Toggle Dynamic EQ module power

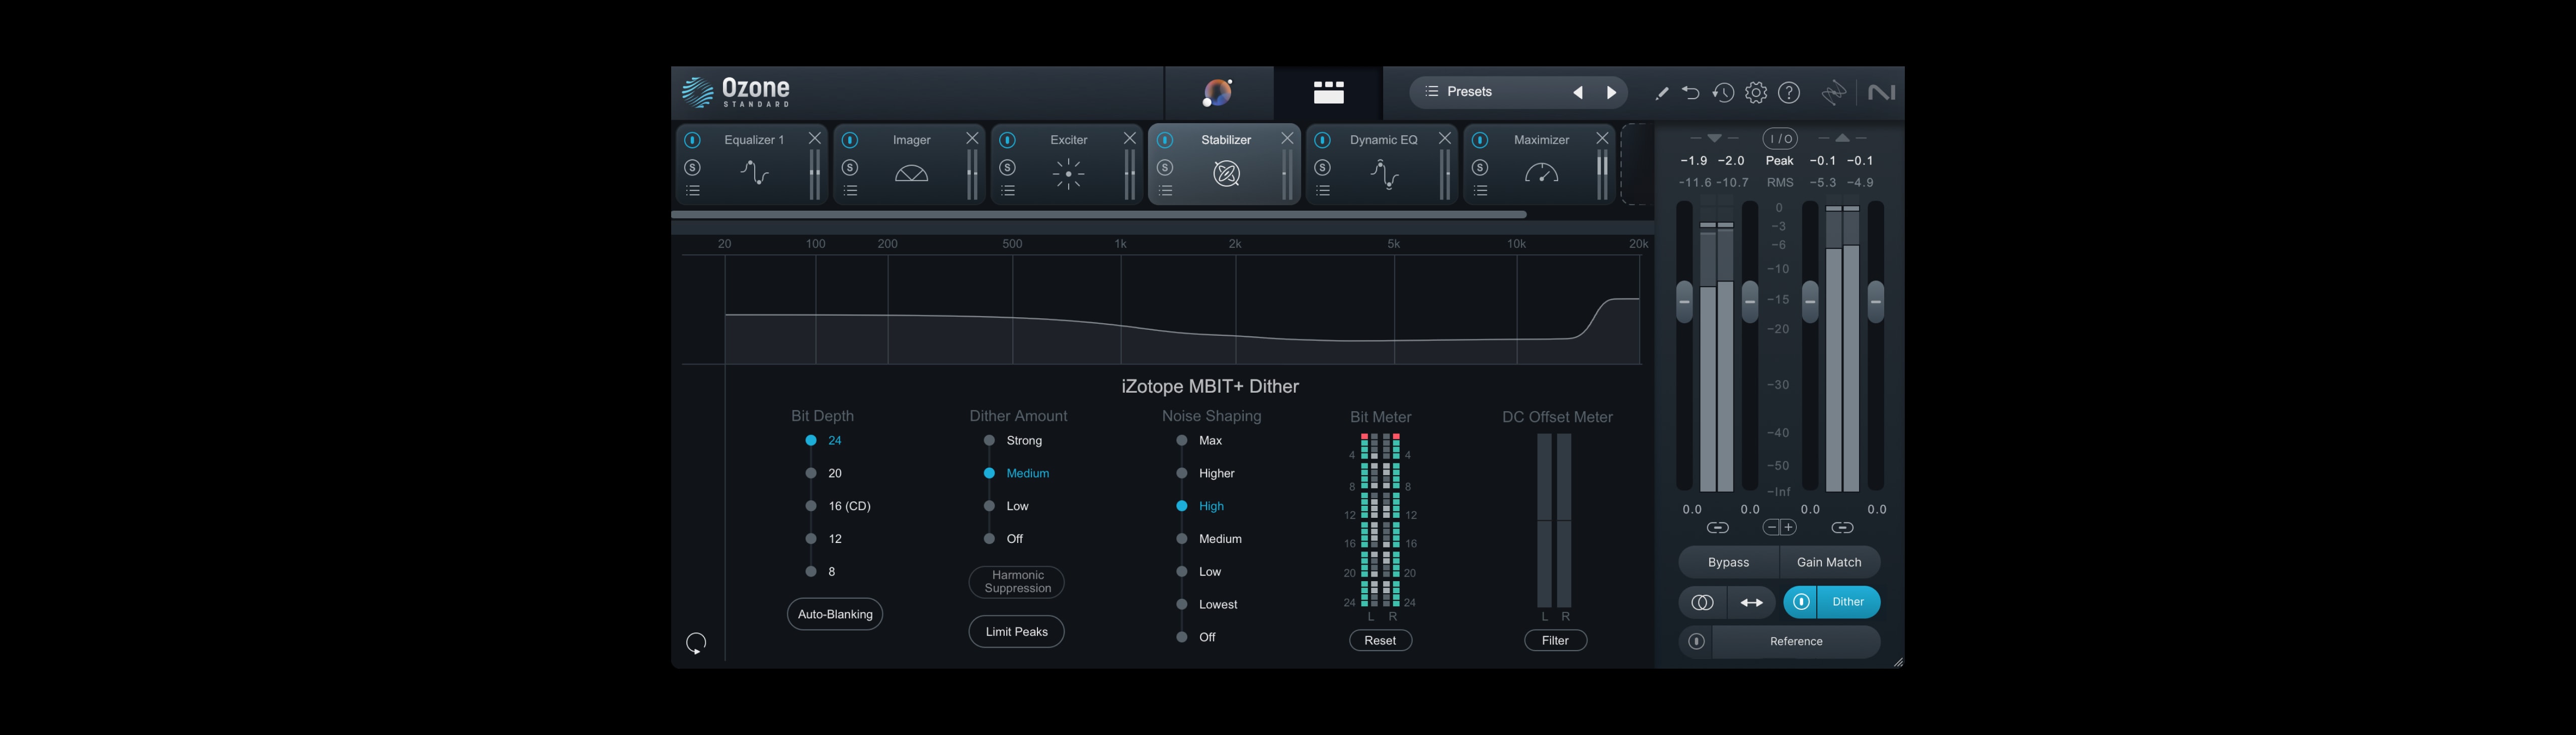[1323, 140]
